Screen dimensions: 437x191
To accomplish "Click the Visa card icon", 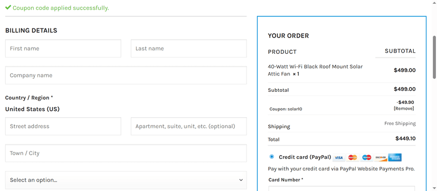I will pos(339,158).
